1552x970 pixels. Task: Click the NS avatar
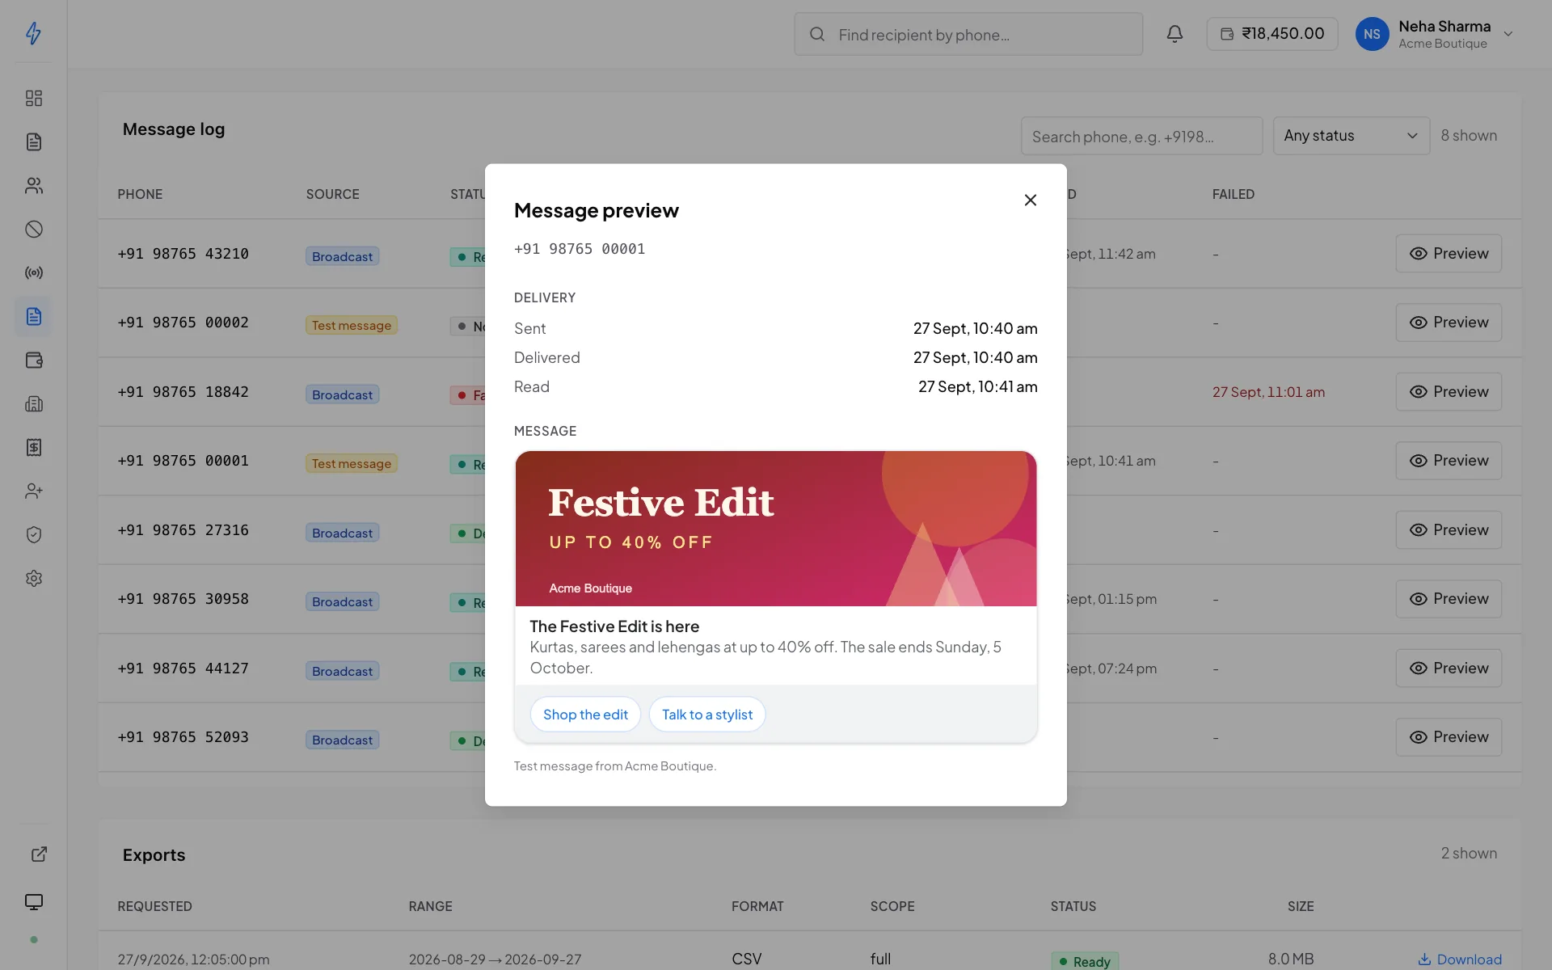[x=1372, y=34]
